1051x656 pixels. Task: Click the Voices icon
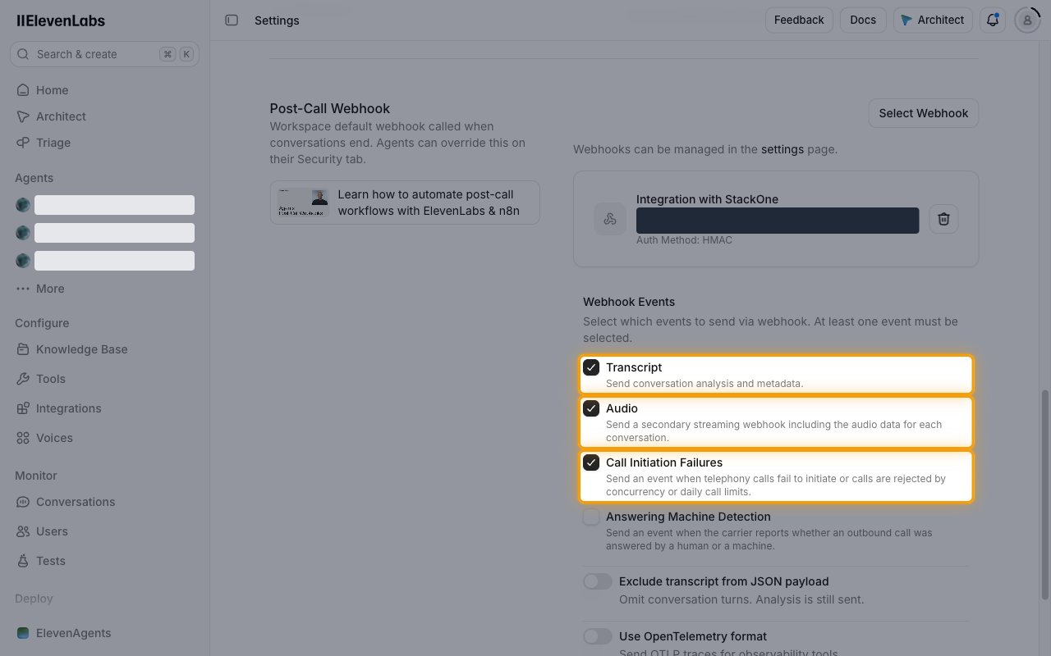pyautogui.click(x=23, y=438)
